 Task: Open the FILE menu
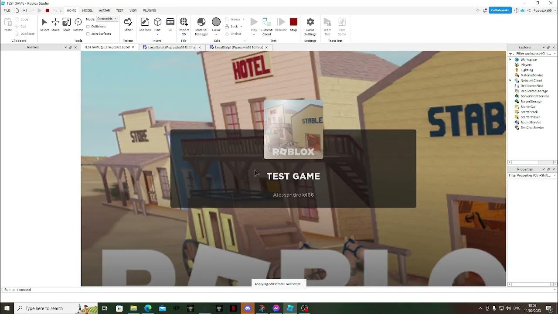[7, 10]
